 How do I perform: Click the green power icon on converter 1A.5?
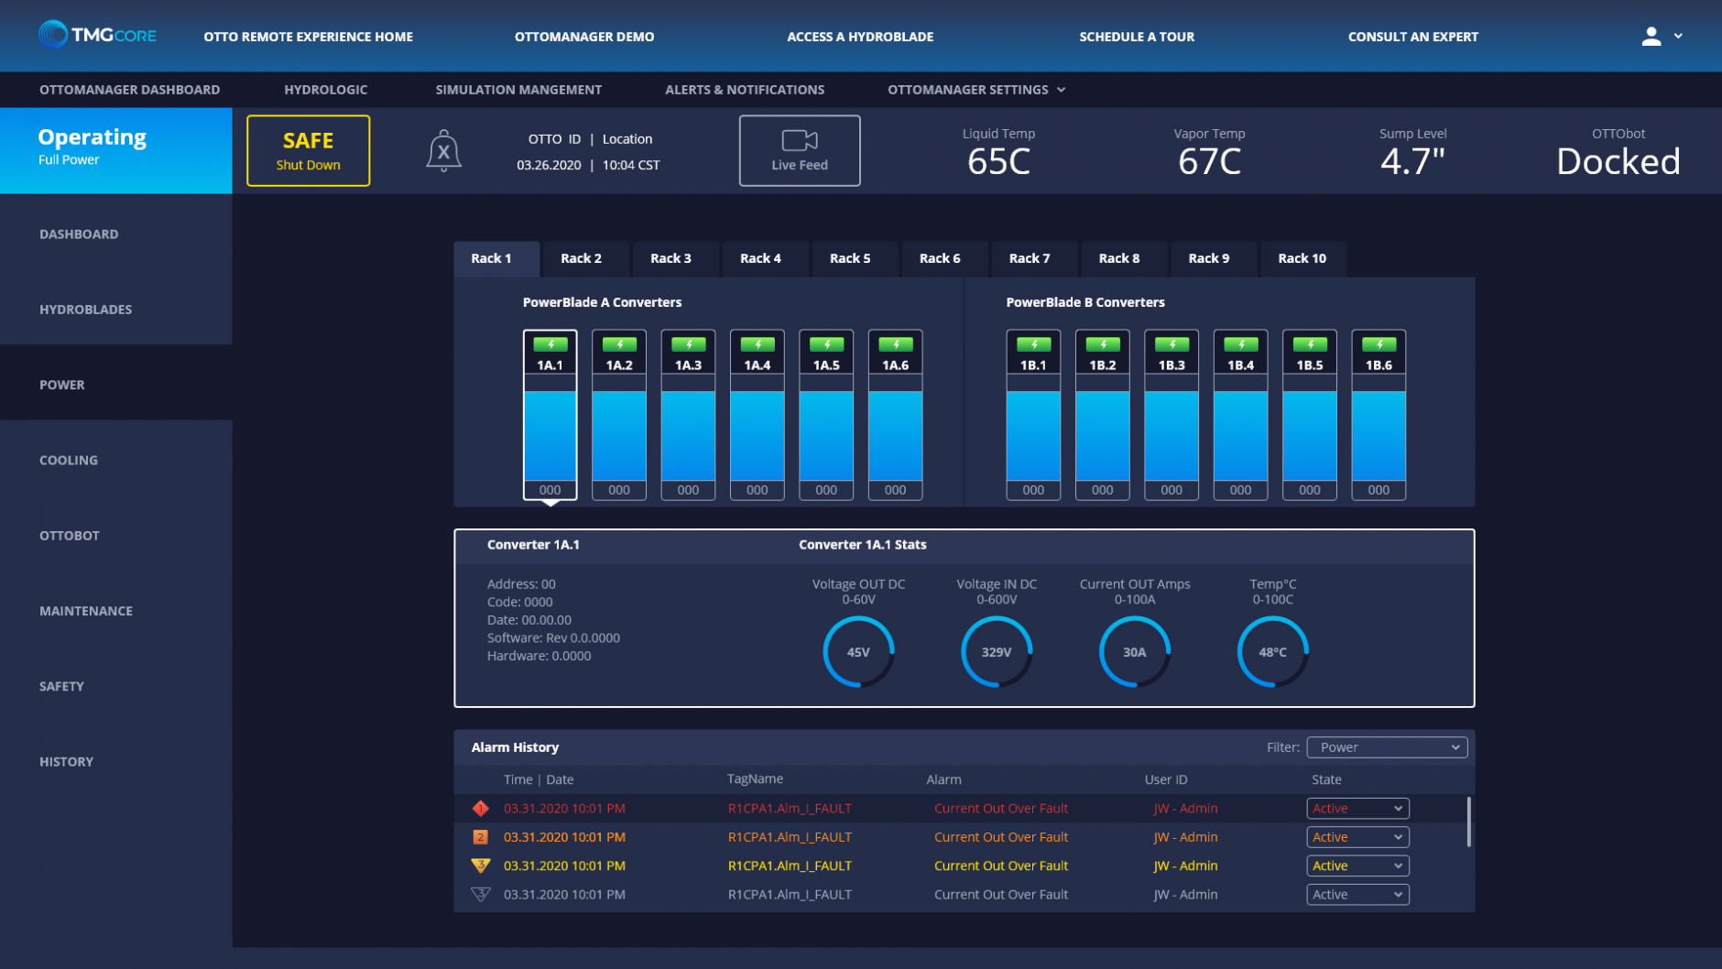[x=826, y=344]
